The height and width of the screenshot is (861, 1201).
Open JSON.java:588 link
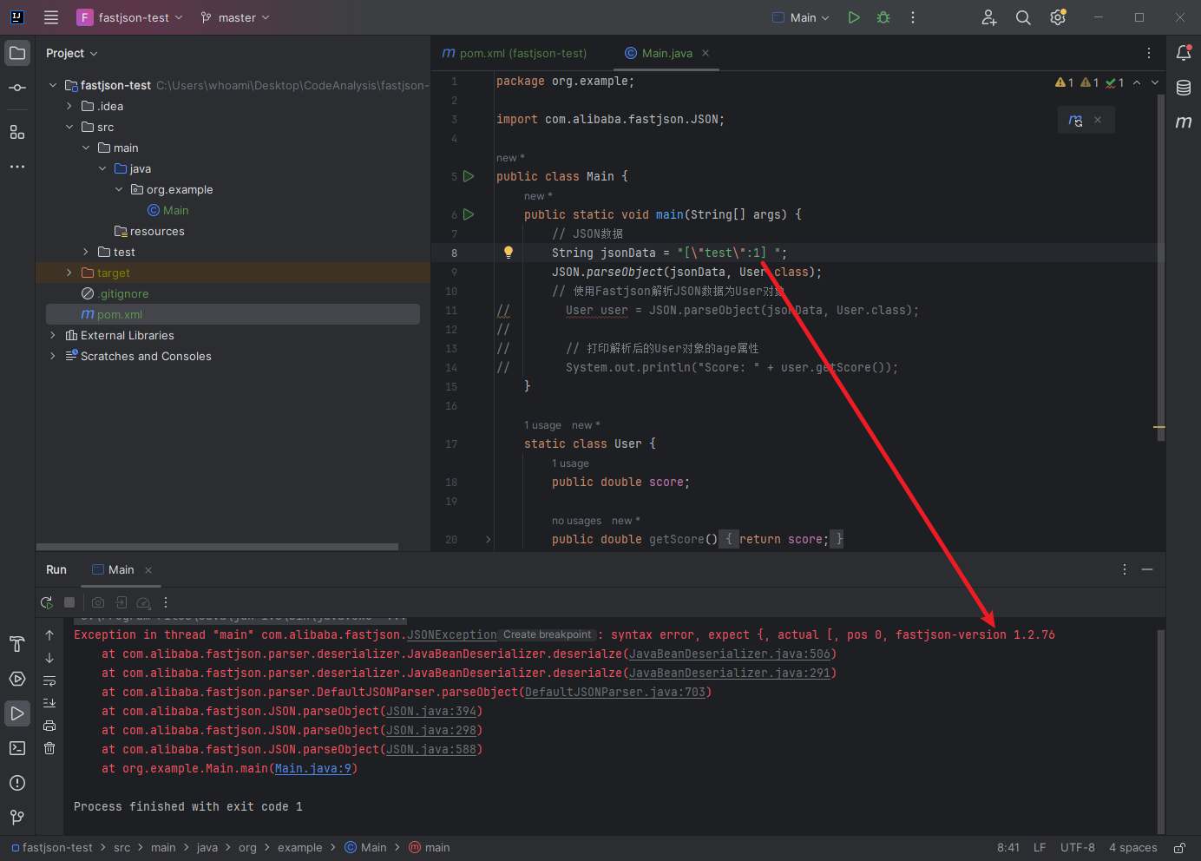click(431, 749)
